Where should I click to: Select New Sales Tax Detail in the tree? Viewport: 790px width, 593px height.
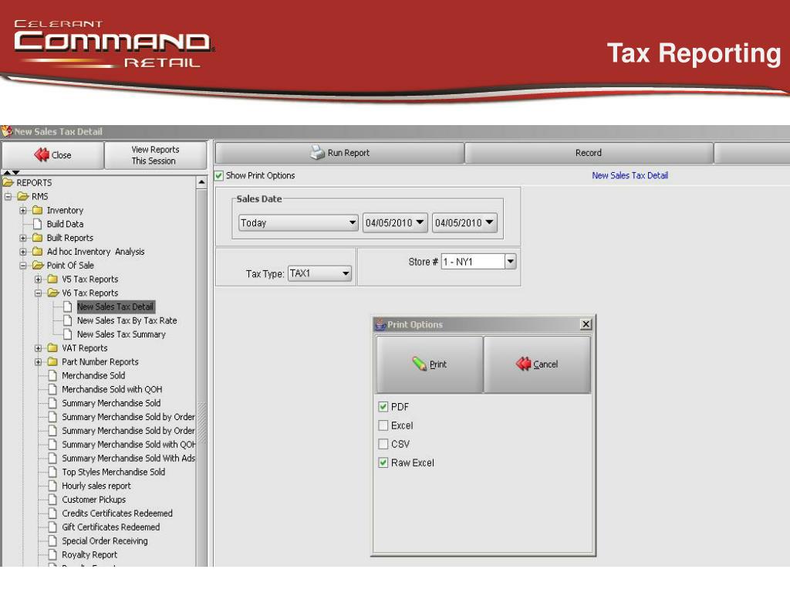pos(116,307)
